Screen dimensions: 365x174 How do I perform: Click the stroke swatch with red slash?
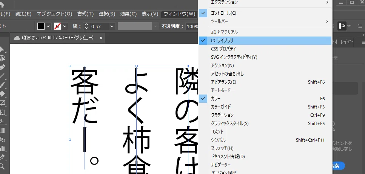point(57,26)
